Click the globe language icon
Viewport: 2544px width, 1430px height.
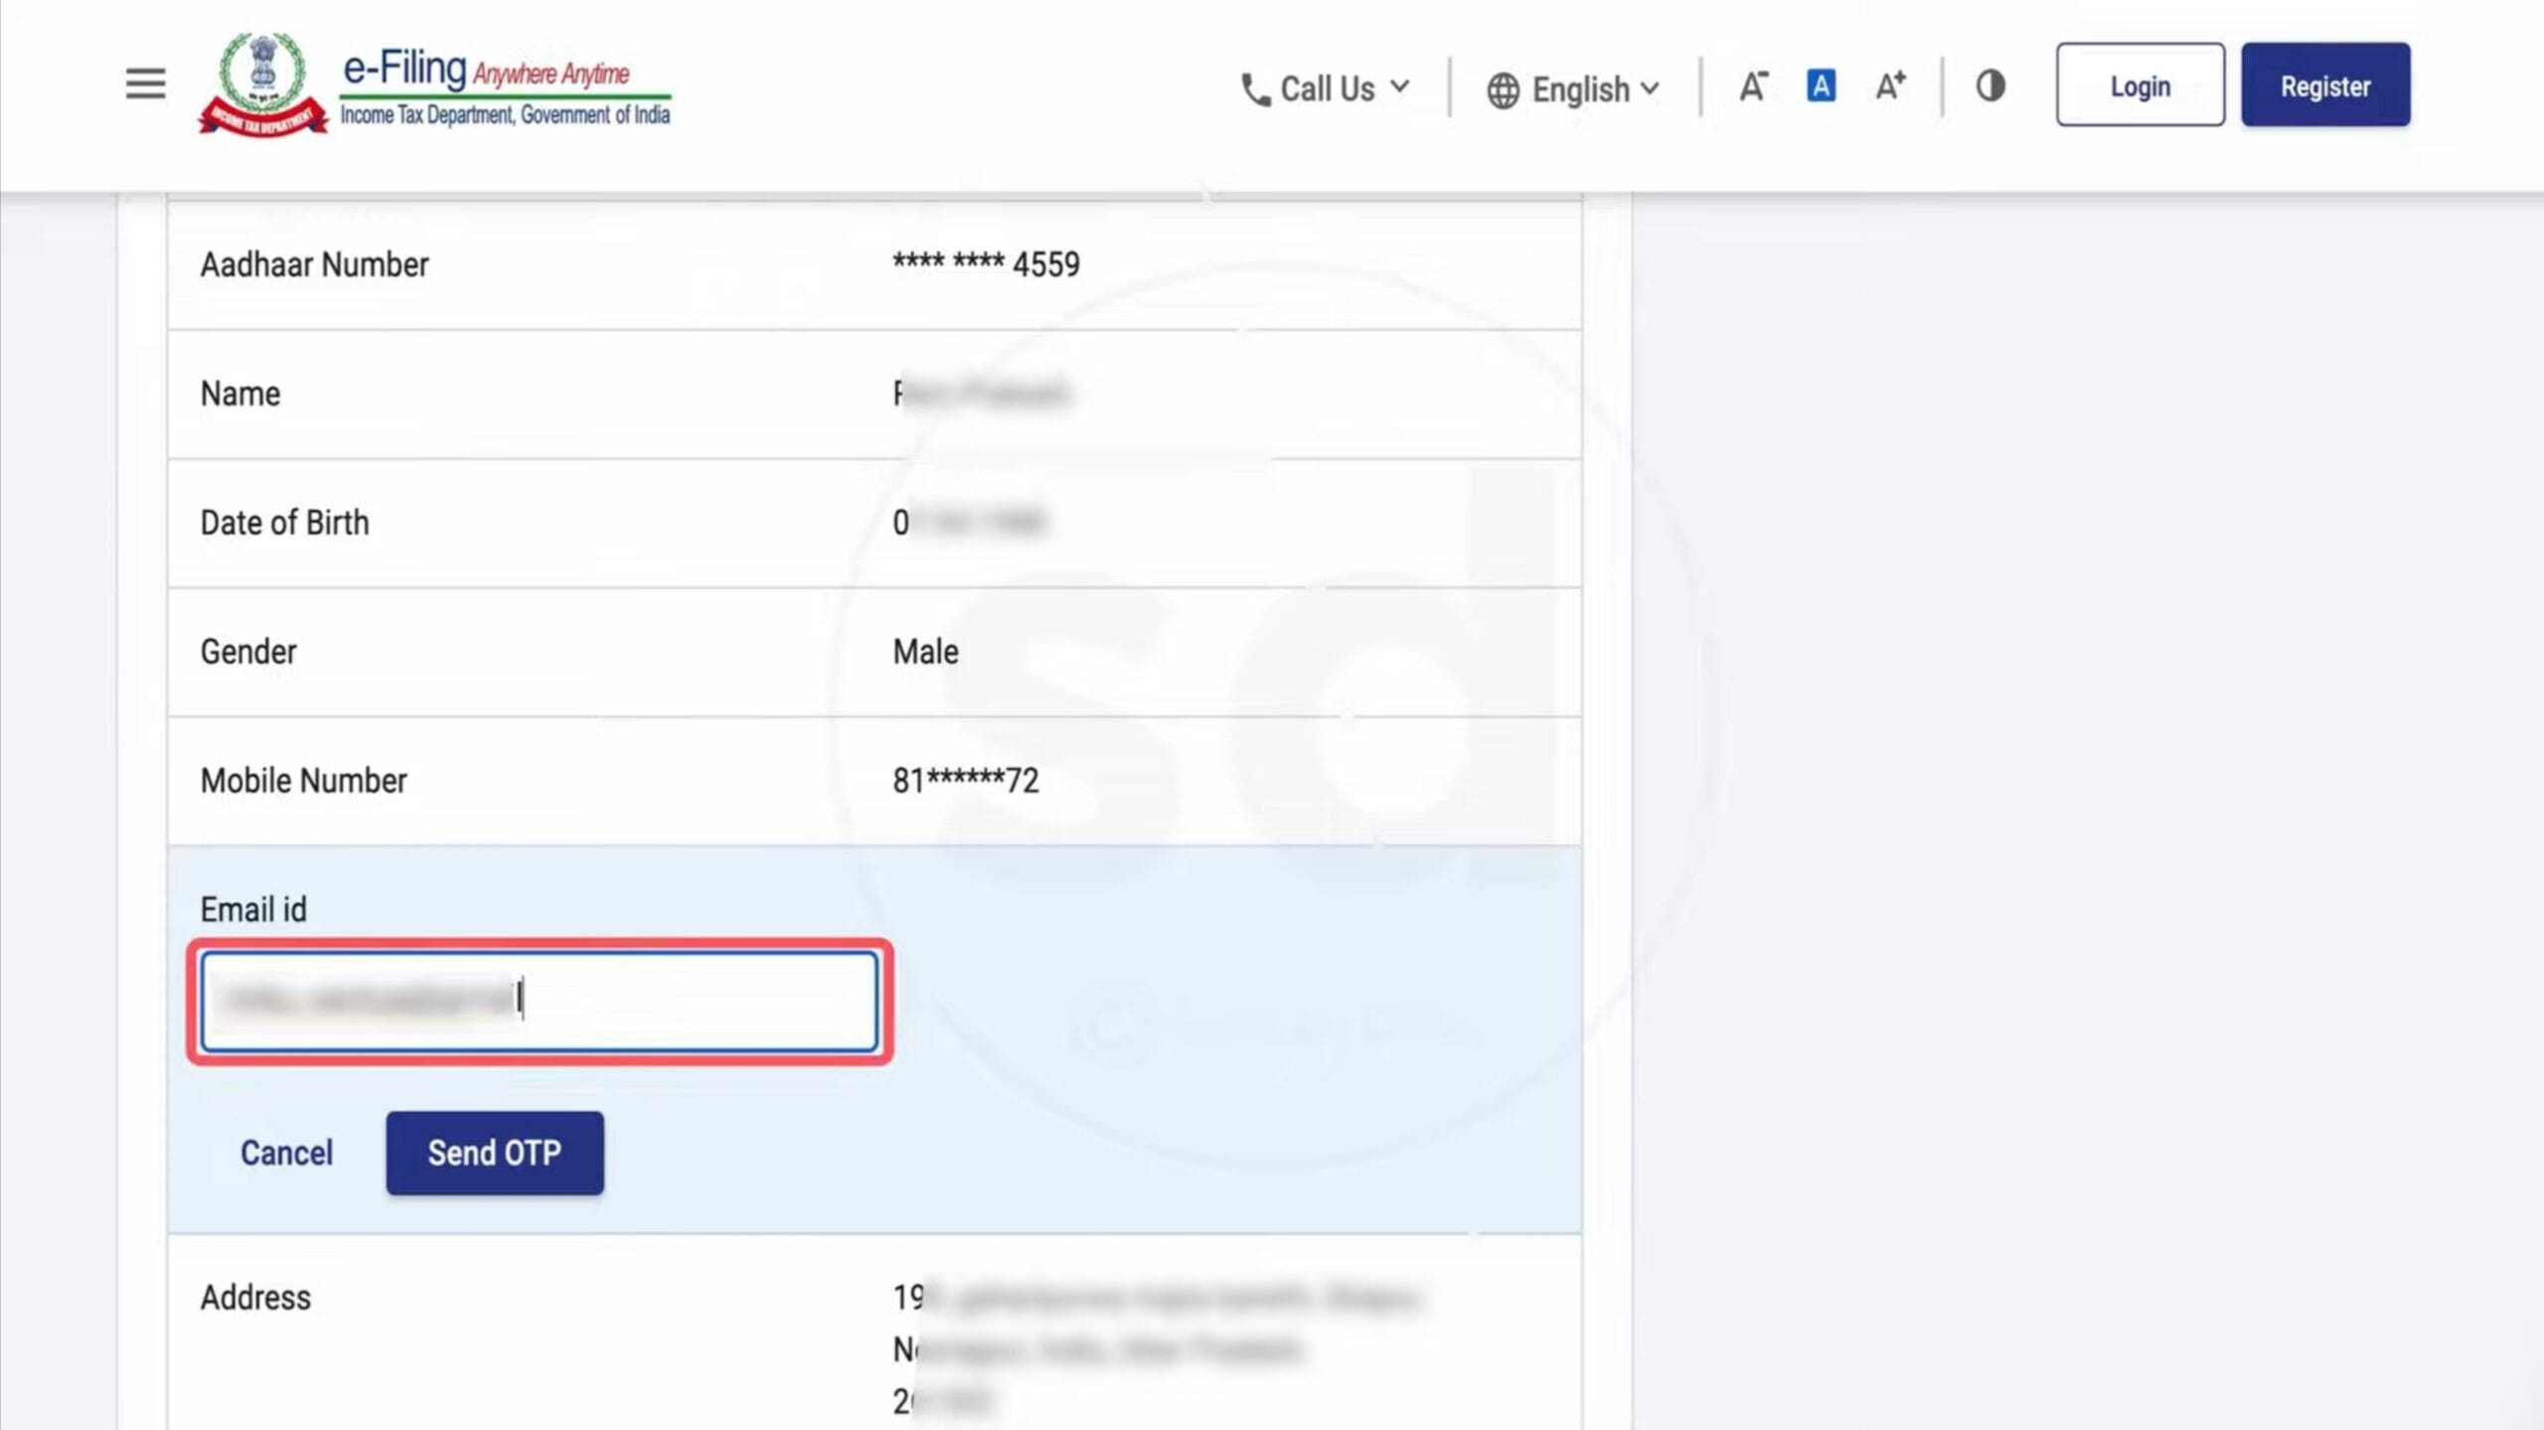coord(1503,90)
